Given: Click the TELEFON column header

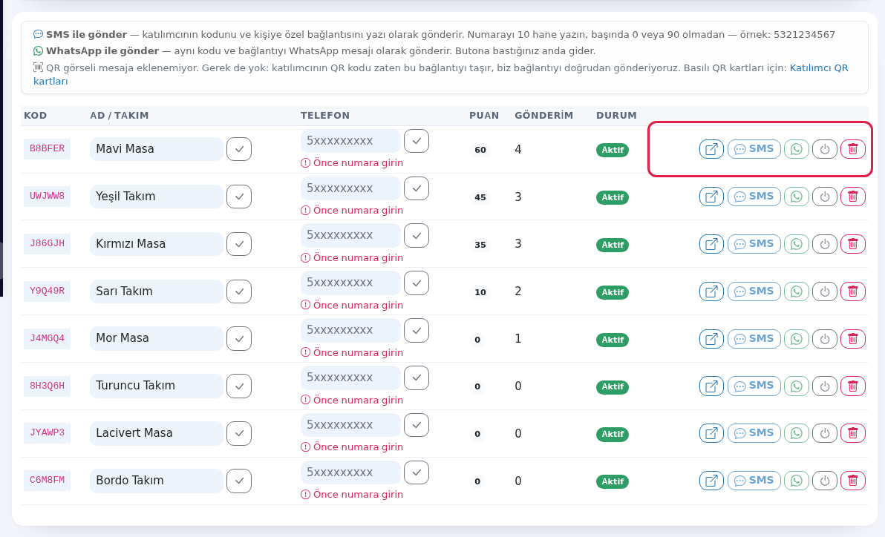Looking at the screenshot, I should (x=325, y=116).
